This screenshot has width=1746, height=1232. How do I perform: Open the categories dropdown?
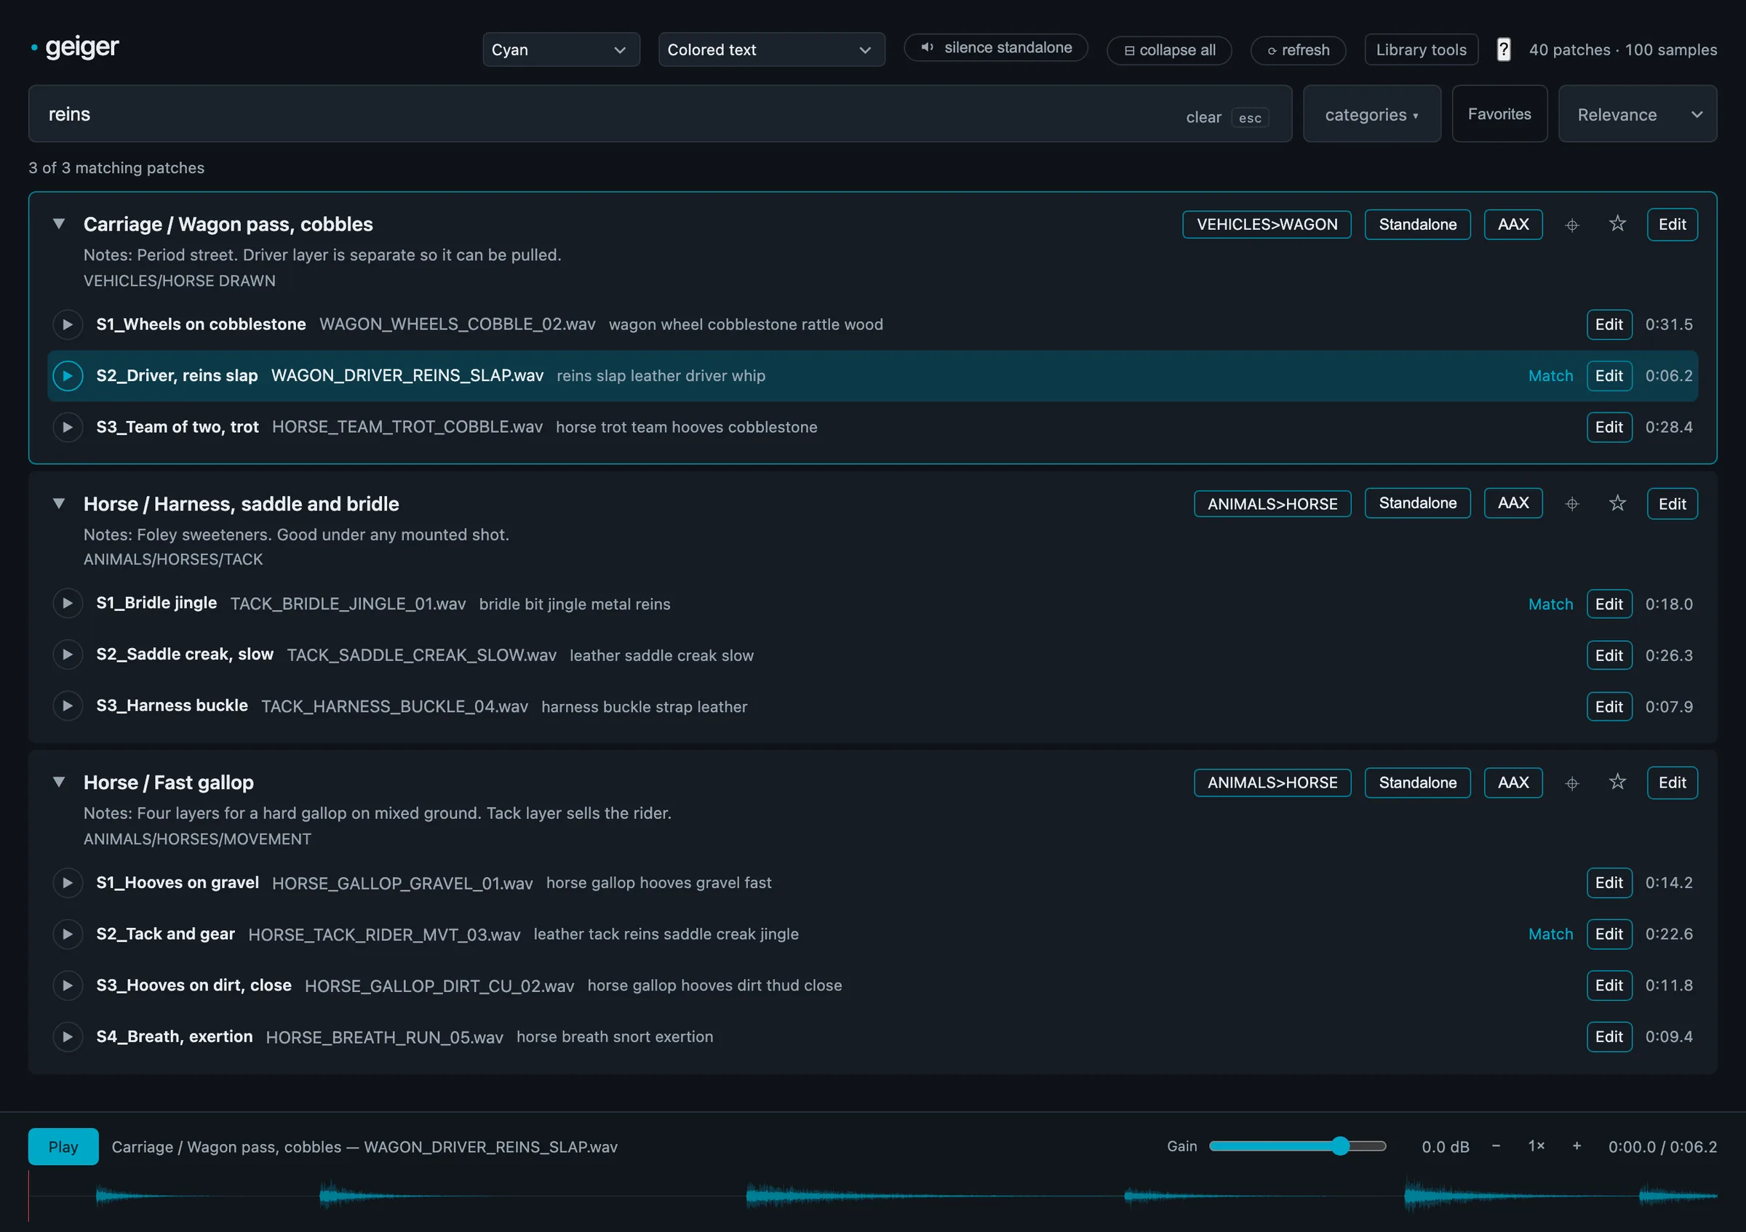click(1371, 114)
